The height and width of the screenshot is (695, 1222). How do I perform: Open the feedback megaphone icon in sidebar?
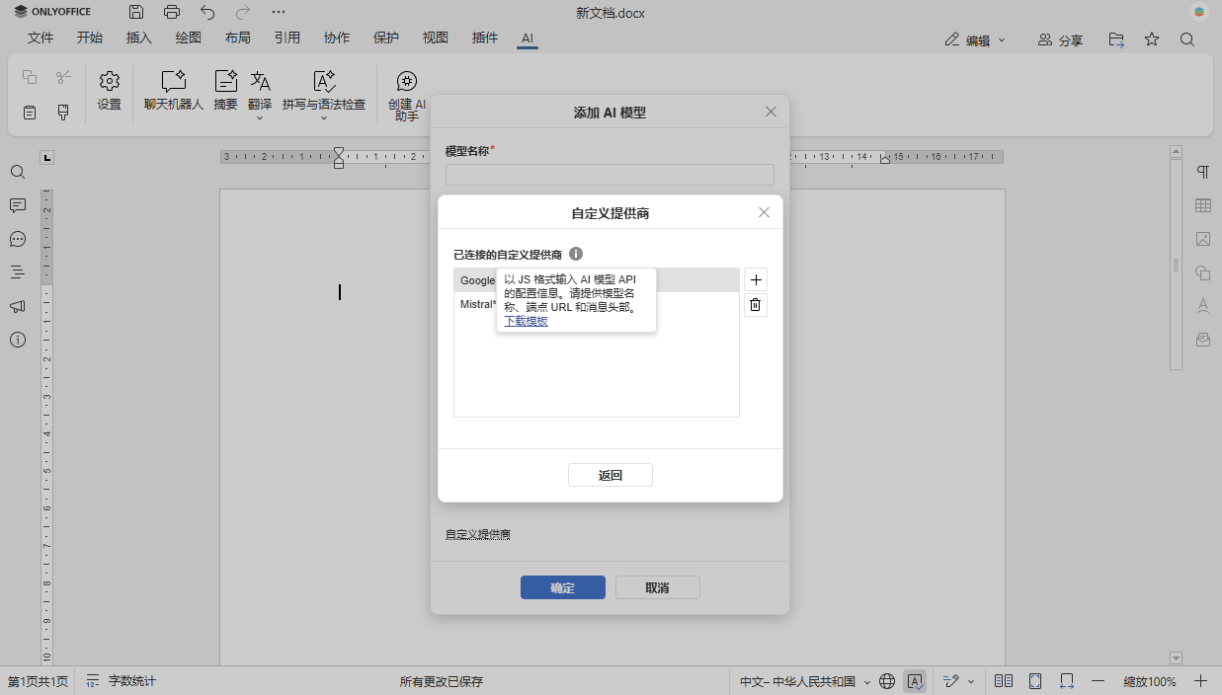pyautogui.click(x=18, y=306)
